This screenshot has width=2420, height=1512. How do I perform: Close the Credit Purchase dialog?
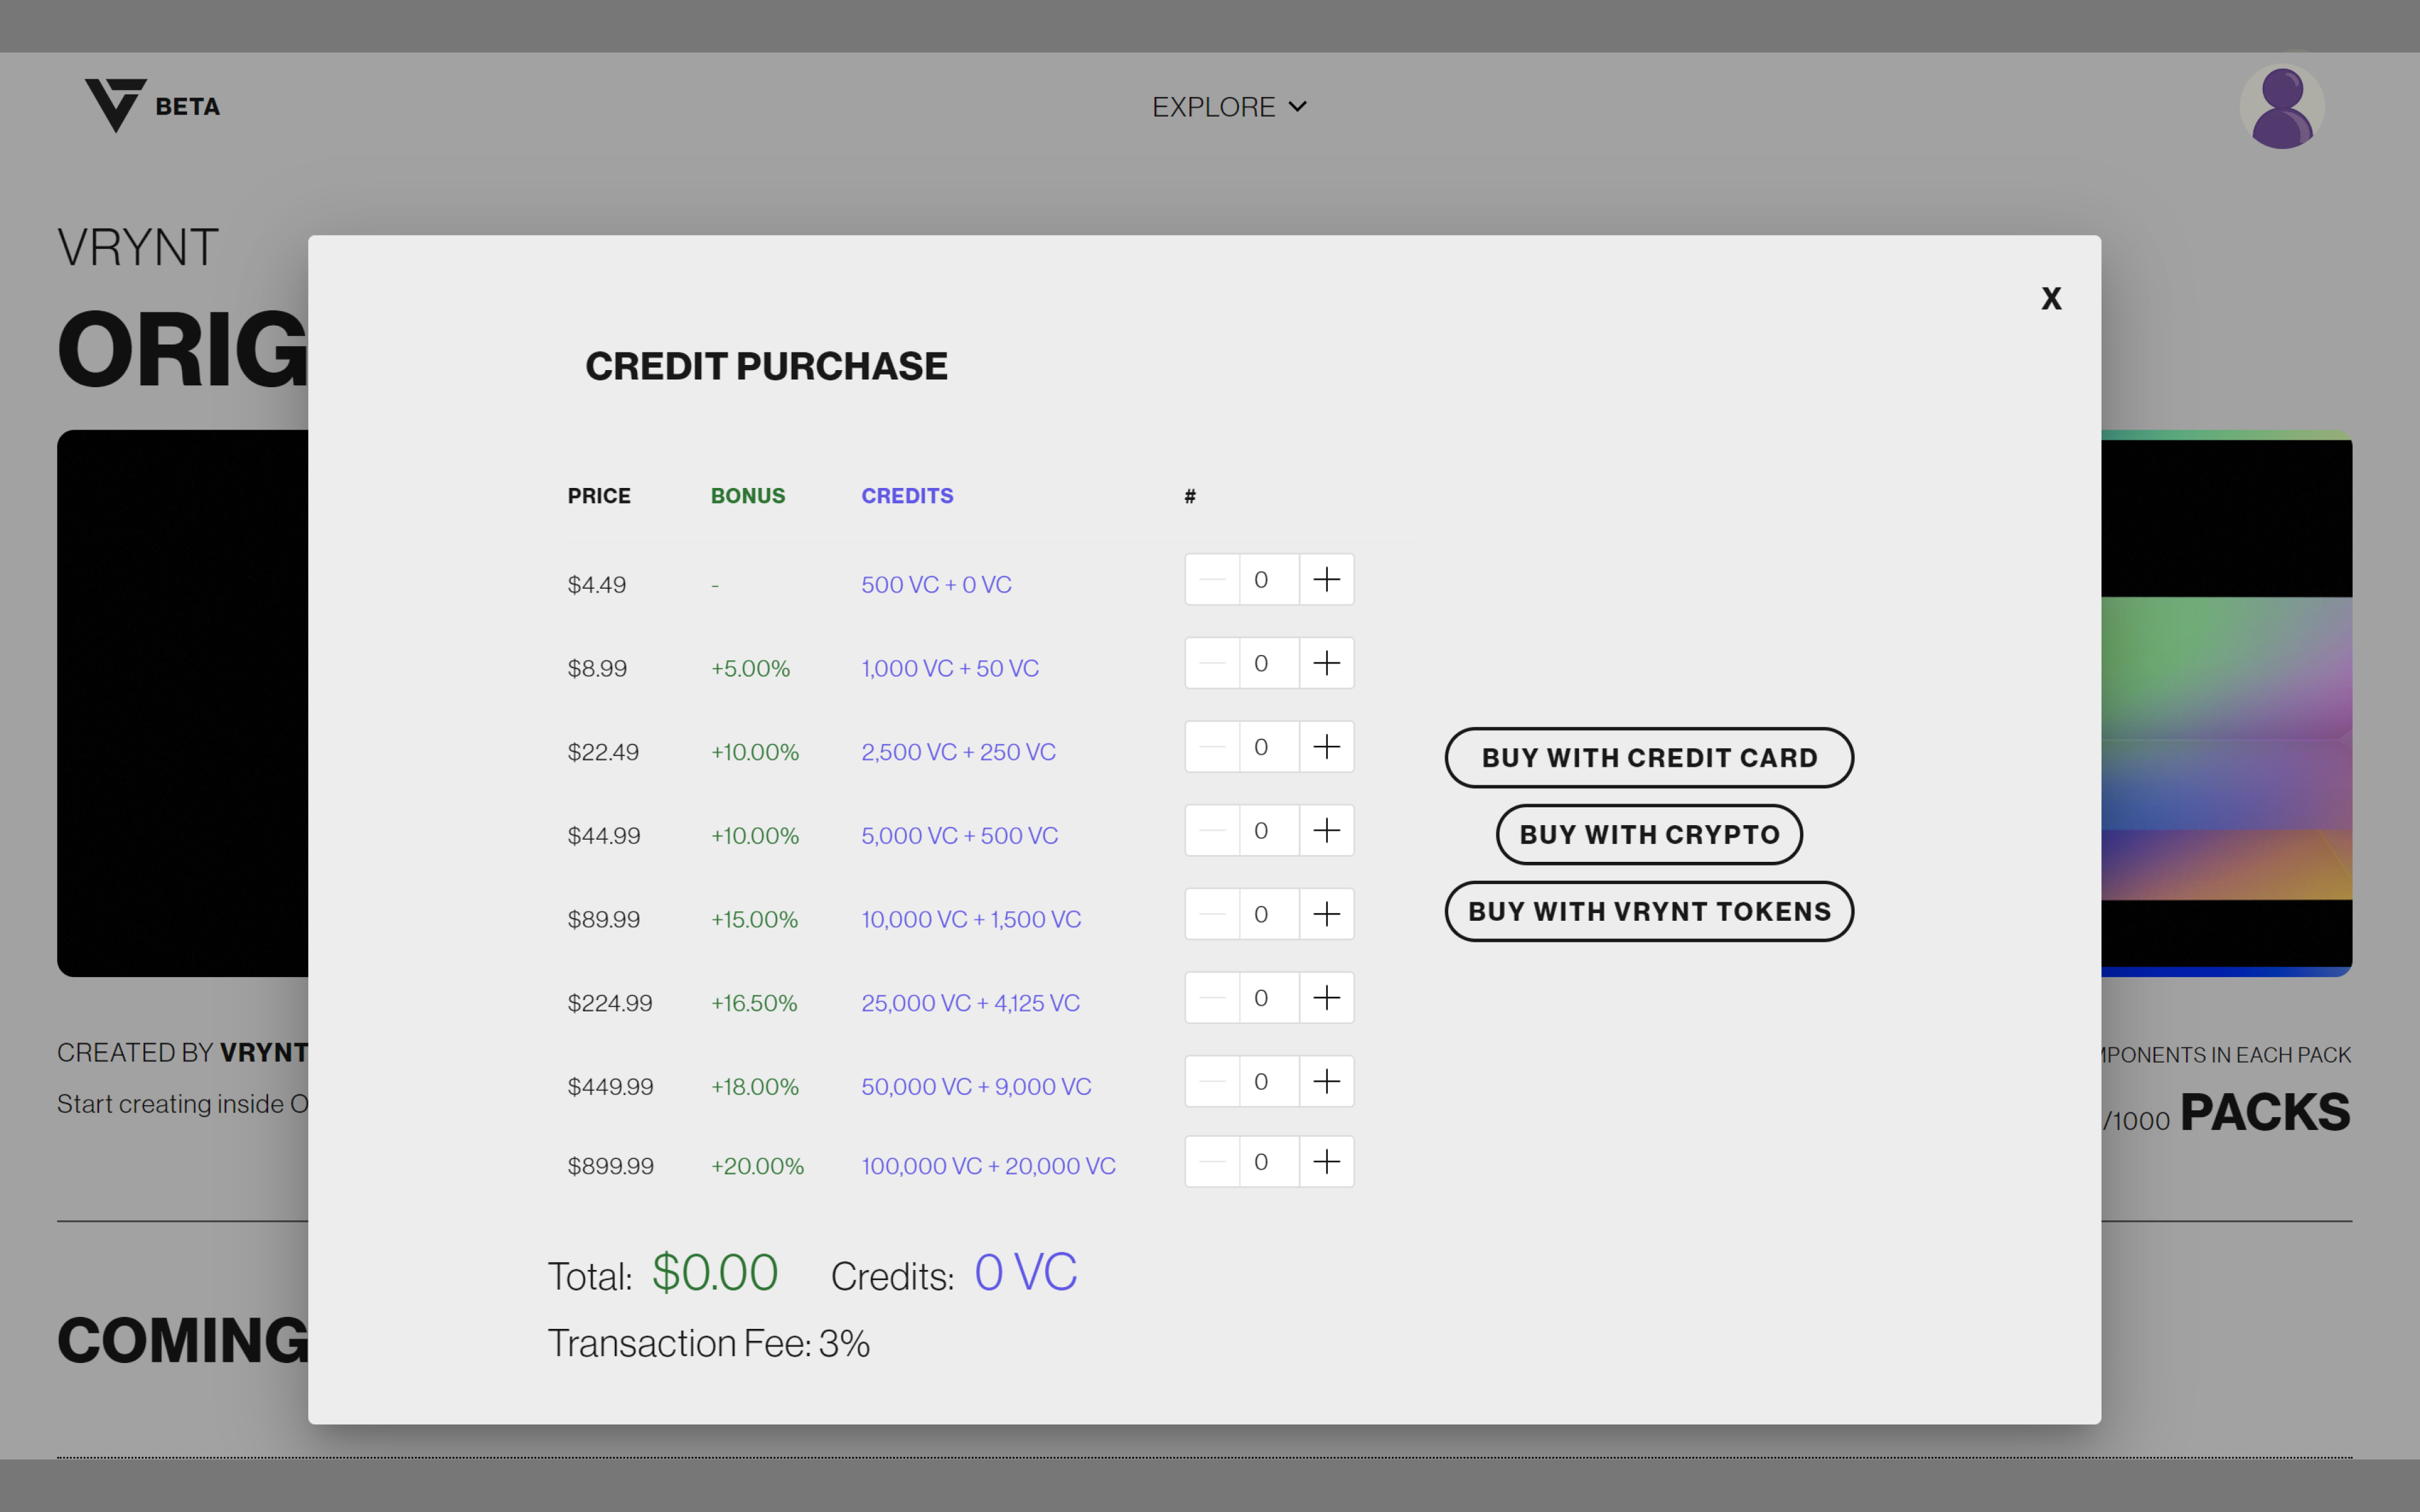point(2051,298)
